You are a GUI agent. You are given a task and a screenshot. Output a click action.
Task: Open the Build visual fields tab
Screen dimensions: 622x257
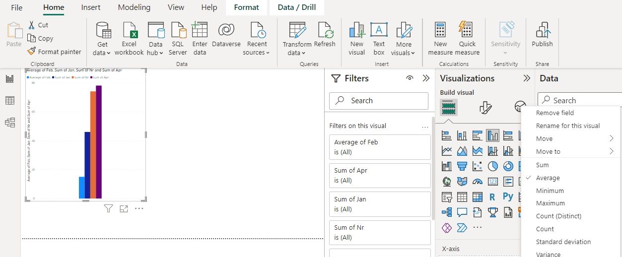click(x=449, y=107)
